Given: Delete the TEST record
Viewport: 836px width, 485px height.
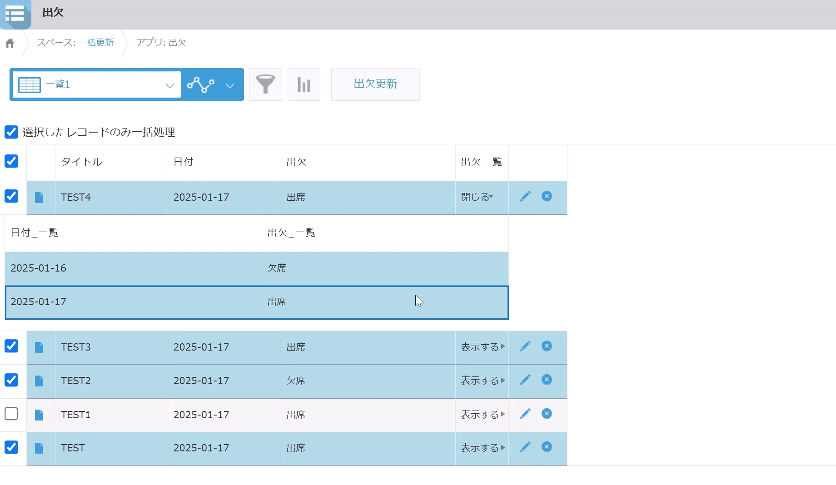Looking at the screenshot, I should [547, 447].
